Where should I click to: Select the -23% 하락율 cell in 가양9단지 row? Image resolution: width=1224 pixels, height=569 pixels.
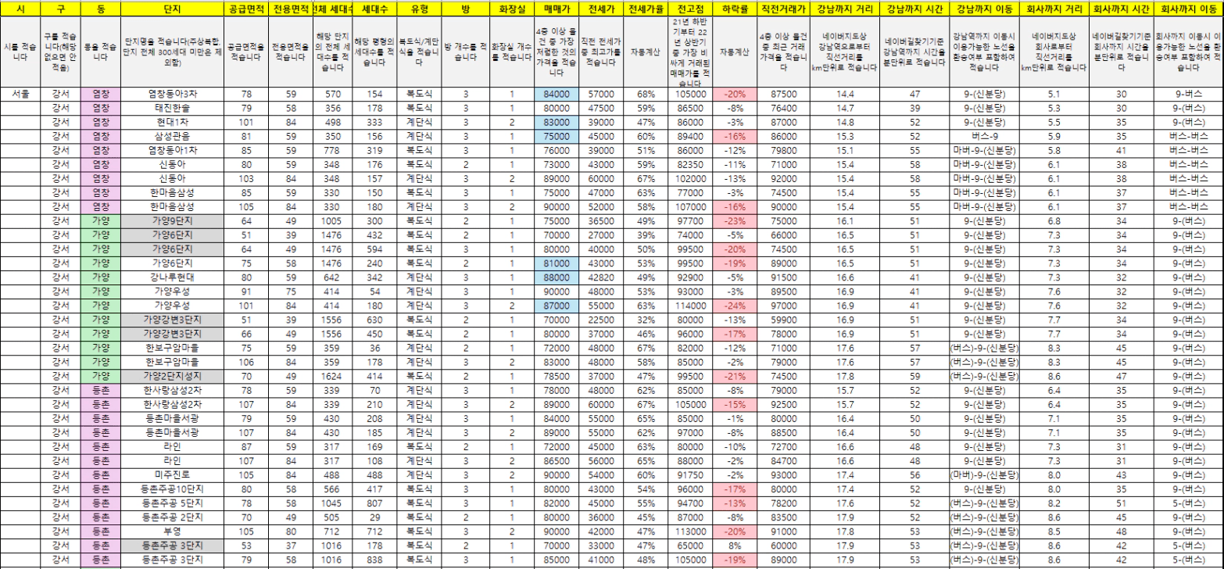[735, 220]
